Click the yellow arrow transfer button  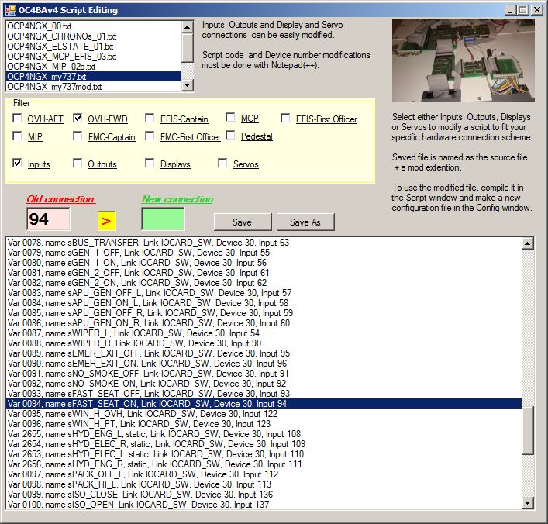pyautogui.click(x=107, y=221)
